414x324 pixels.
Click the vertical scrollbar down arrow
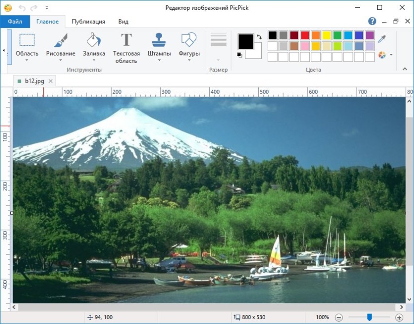pyautogui.click(x=409, y=299)
